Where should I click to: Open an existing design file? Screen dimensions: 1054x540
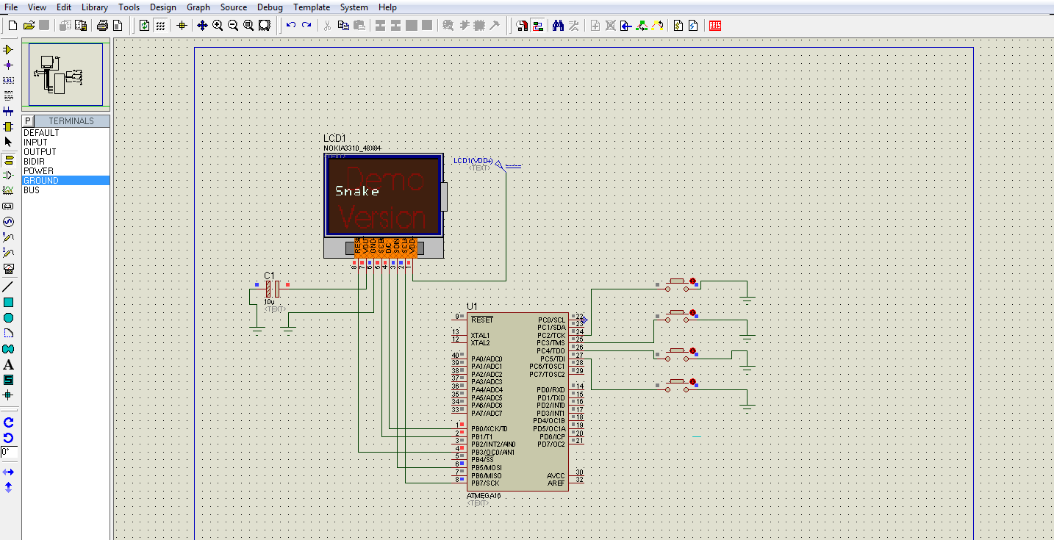[x=29, y=25]
